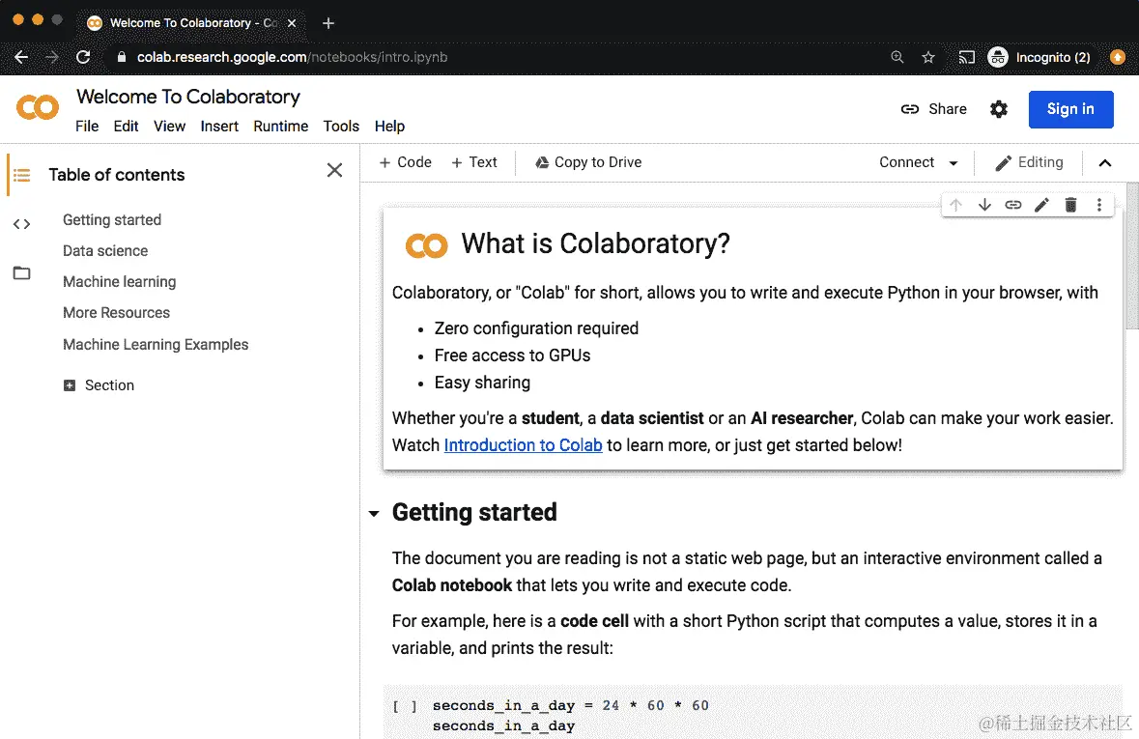Open the Edit menu
Image resolution: width=1139 pixels, height=739 pixels.
[x=126, y=127]
